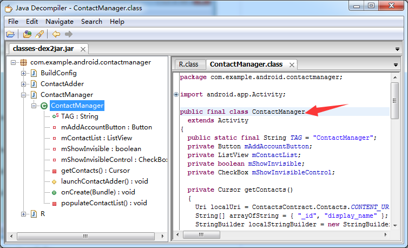Click the private field icon beside mContactList
This screenshot has height=248, width=408.
(x=54, y=138)
